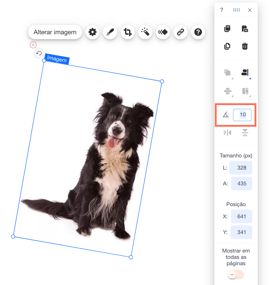Add link to the image

point(181,32)
